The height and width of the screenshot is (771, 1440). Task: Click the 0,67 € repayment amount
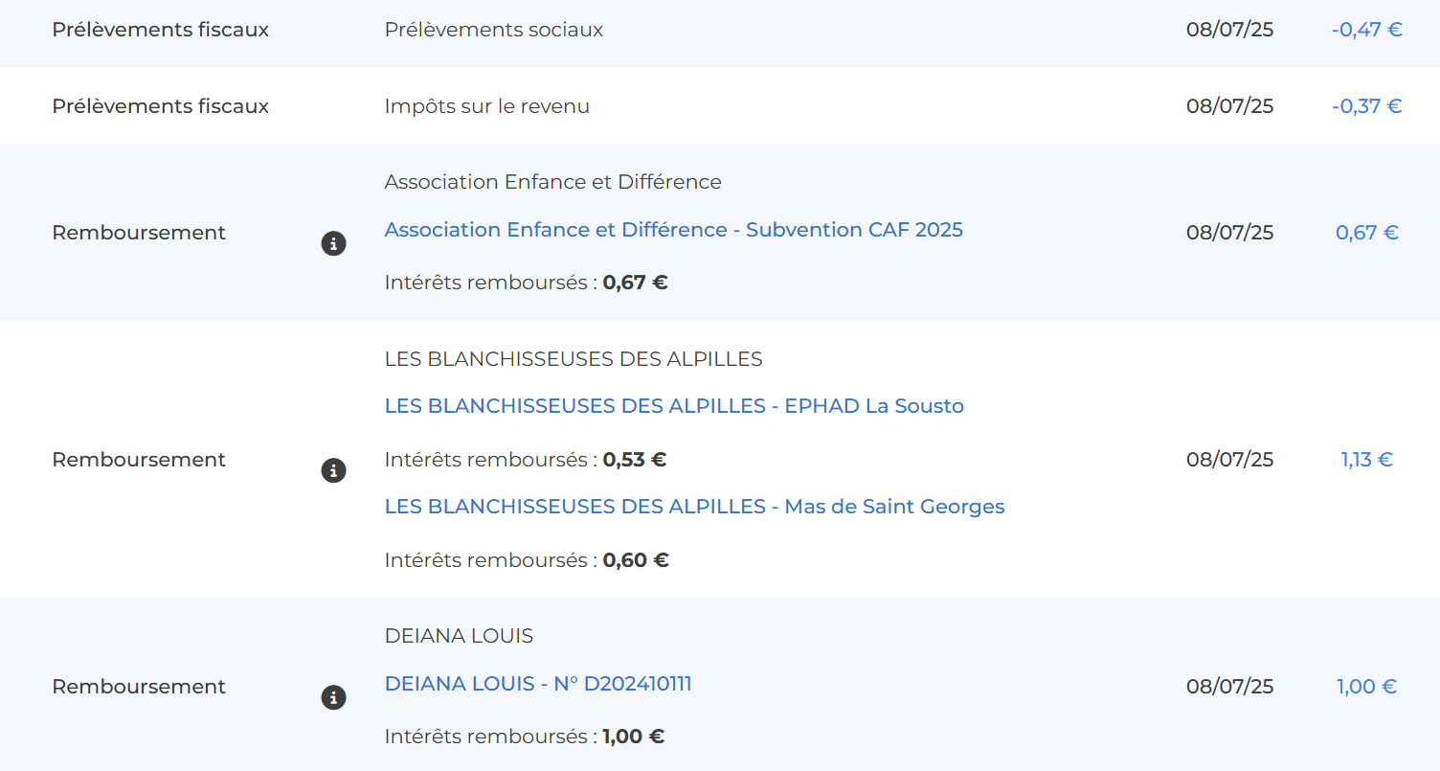point(1367,233)
